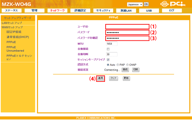Click the PCi logo in header

(x=173, y=4)
